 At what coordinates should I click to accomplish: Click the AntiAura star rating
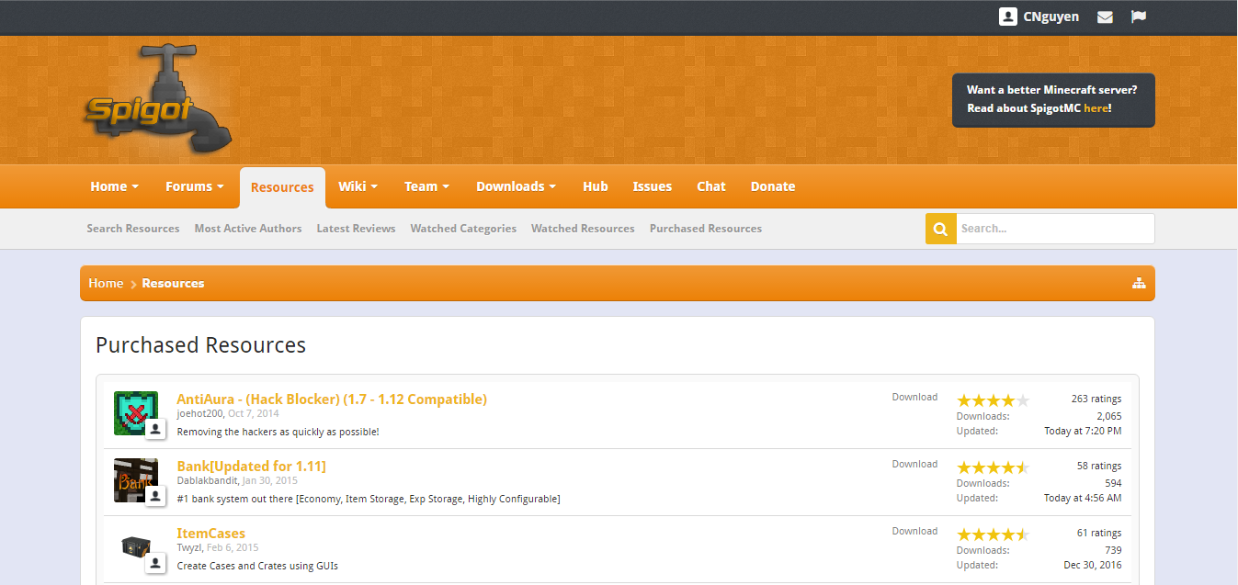click(993, 400)
